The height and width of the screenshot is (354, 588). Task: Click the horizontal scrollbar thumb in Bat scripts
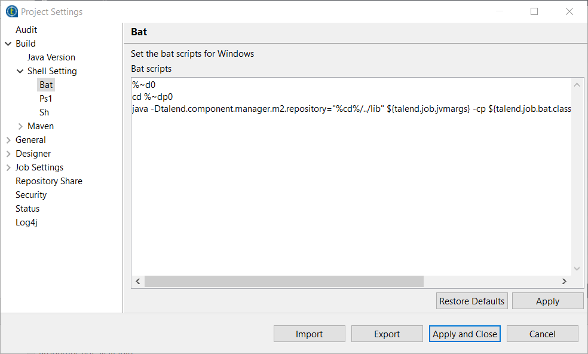(284, 281)
